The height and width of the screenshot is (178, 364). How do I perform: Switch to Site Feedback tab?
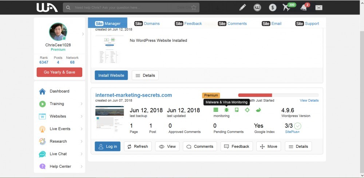[188, 23]
